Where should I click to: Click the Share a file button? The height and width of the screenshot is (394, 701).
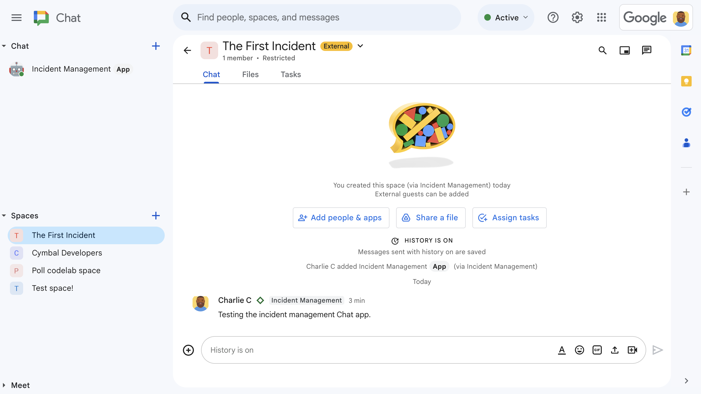pyautogui.click(x=431, y=218)
